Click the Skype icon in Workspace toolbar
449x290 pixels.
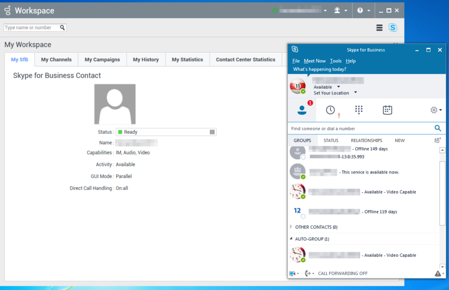pyautogui.click(x=392, y=28)
